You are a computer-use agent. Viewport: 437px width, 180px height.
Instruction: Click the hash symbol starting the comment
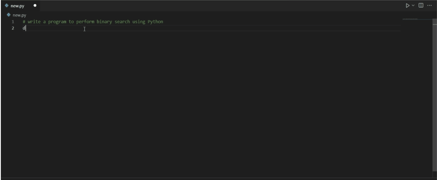24,22
